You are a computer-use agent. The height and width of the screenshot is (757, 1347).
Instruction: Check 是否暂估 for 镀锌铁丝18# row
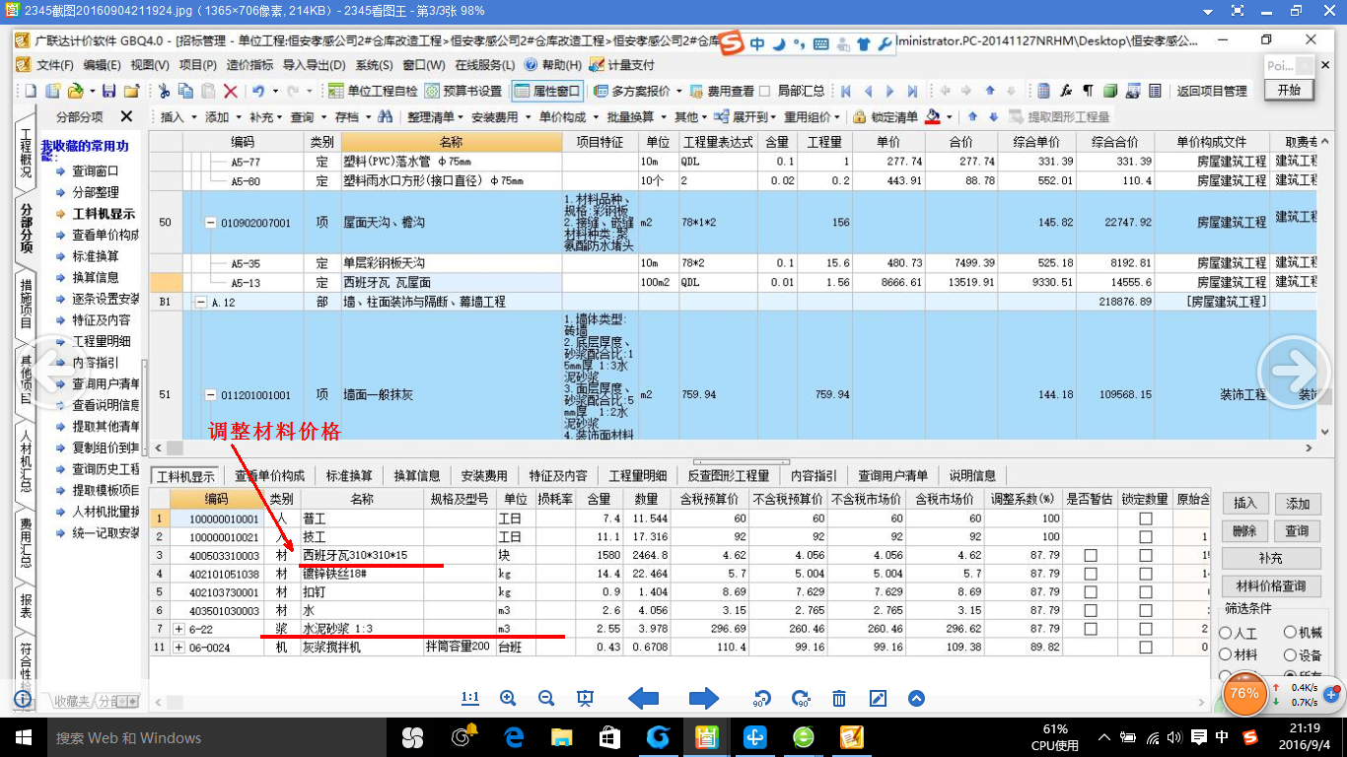coord(1091,574)
